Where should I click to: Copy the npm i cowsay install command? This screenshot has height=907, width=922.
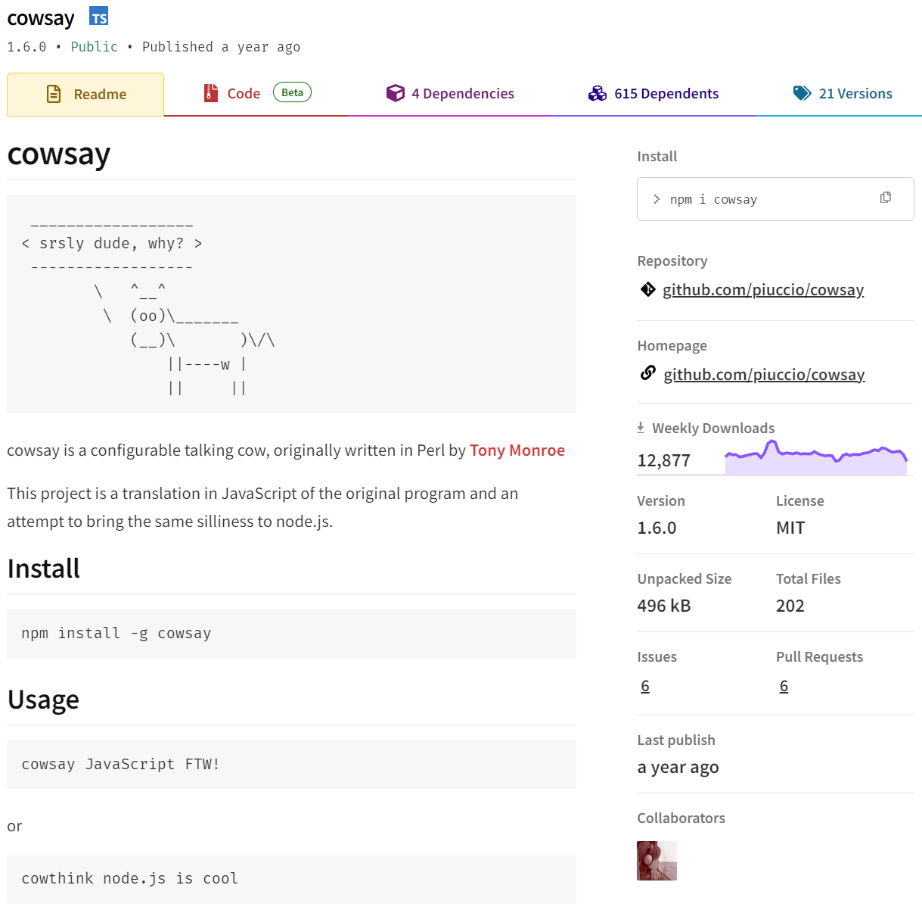[x=886, y=198]
